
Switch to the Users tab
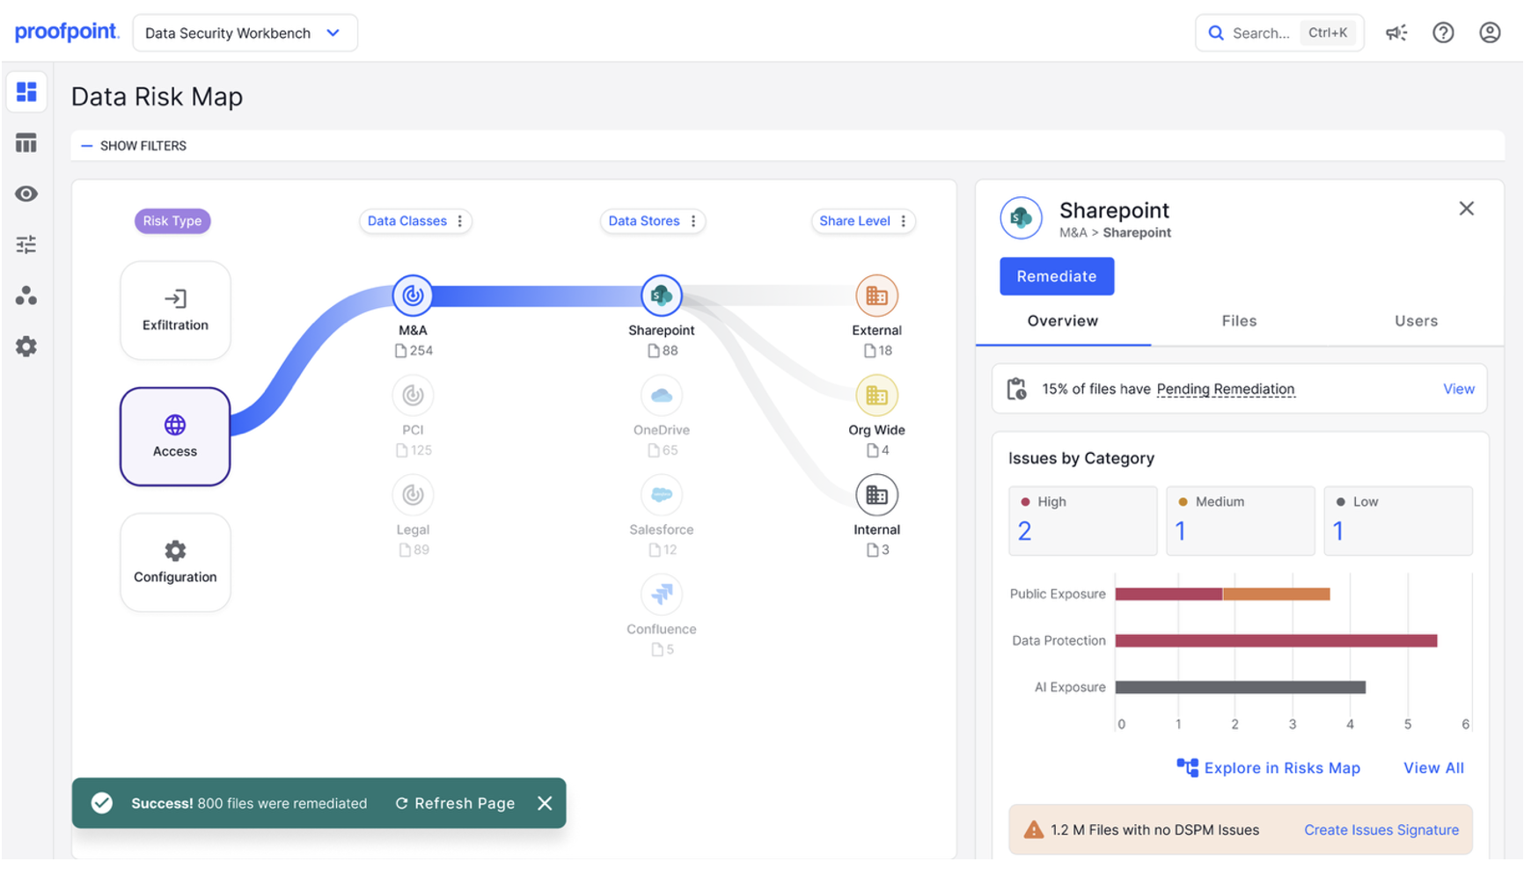point(1415,321)
